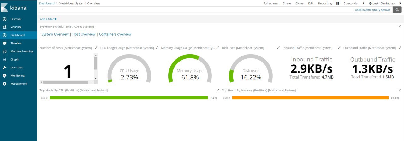Open the 5 seconds refresh interval
The height and width of the screenshot is (141, 404).
[x=351, y=3]
